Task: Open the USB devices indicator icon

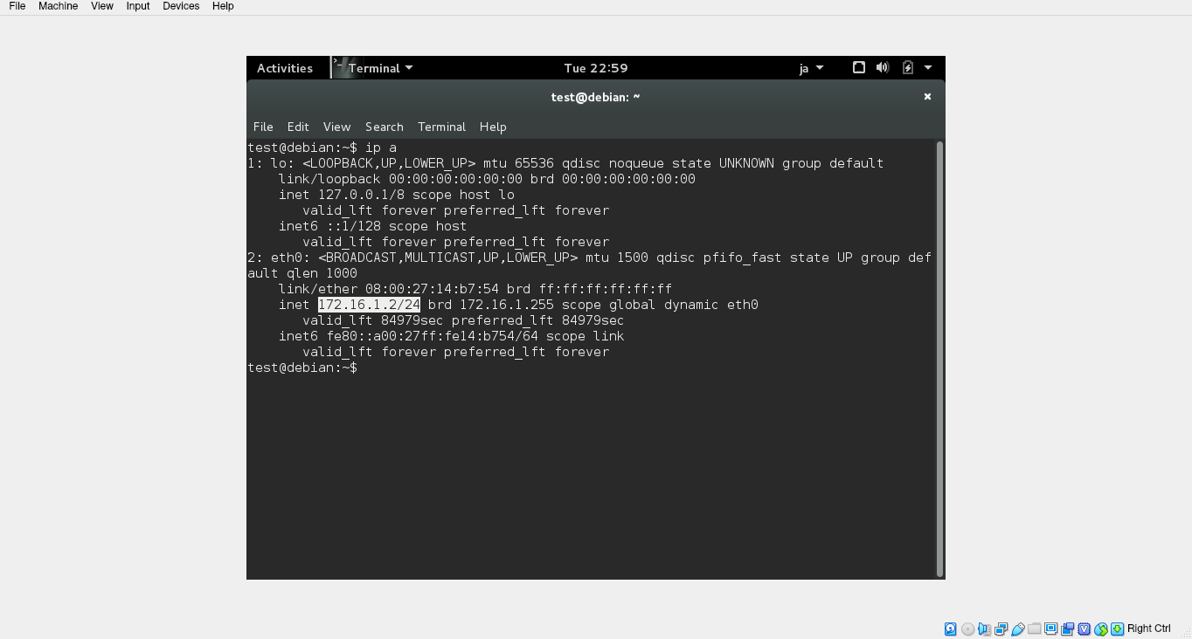Action: (x=1018, y=629)
